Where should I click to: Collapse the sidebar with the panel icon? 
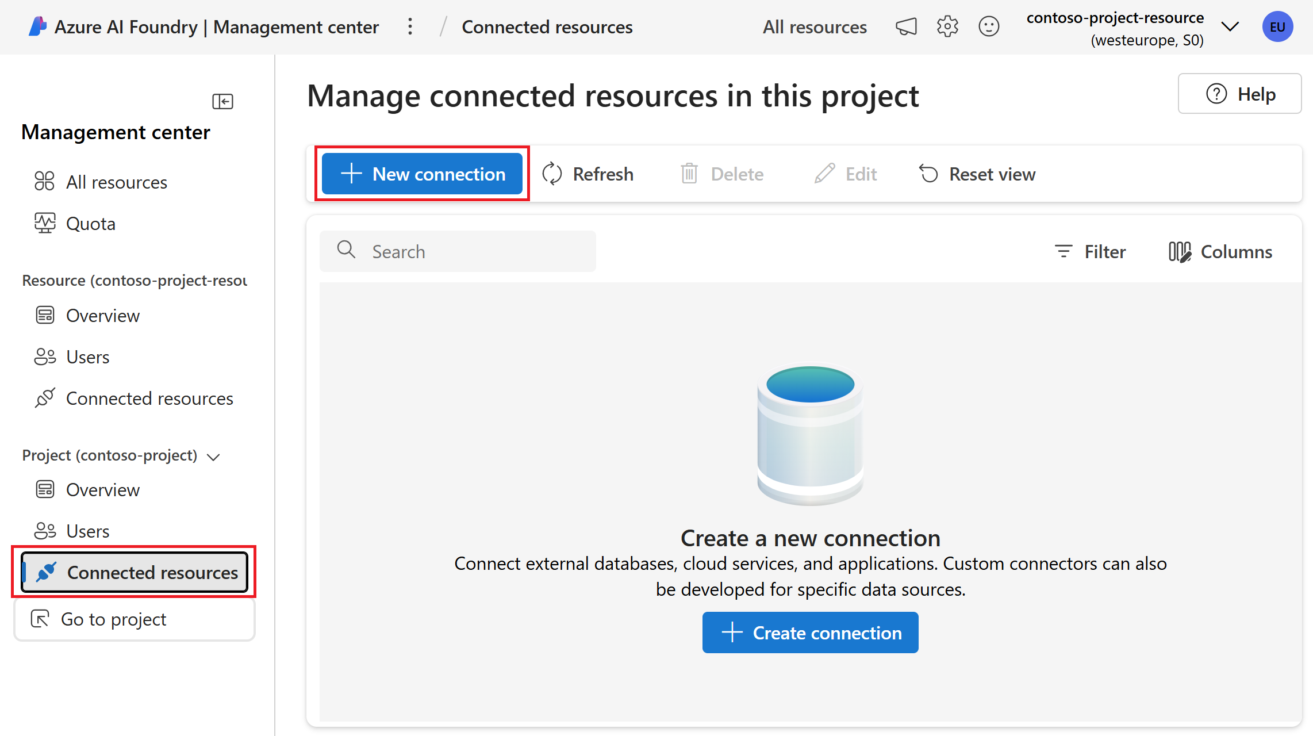(x=222, y=101)
